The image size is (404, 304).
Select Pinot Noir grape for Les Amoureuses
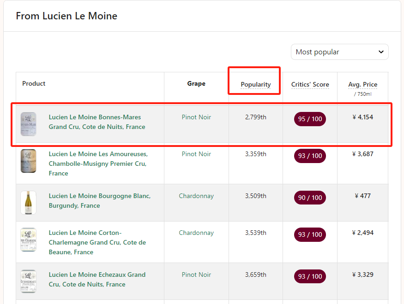[x=196, y=154]
